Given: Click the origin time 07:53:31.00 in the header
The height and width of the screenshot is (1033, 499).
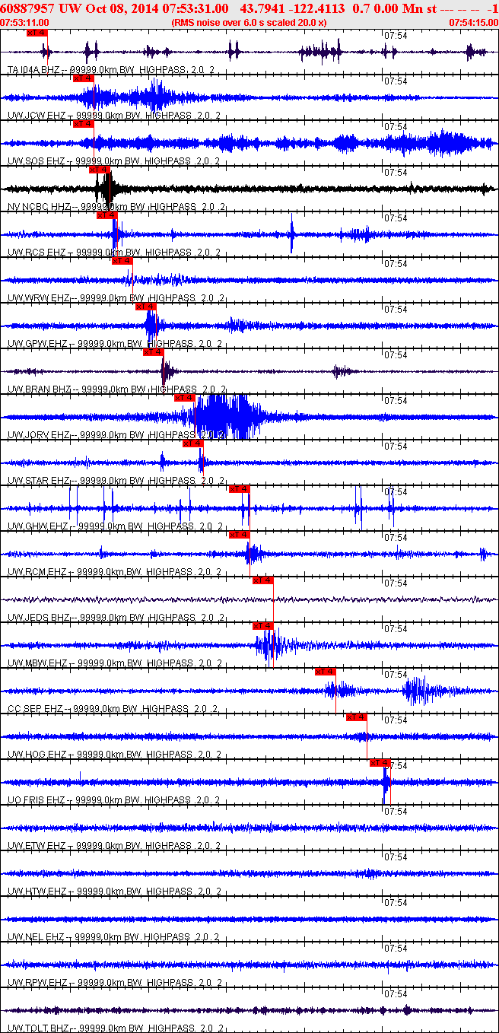Looking at the screenshot, I should [x=193, y=8].
